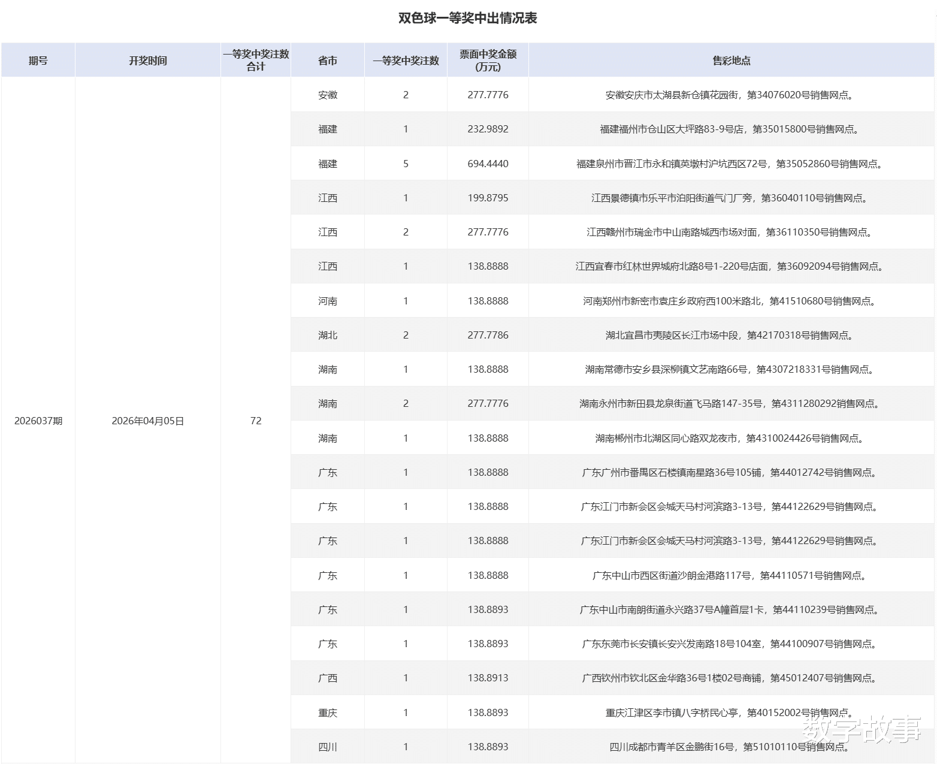Select the address "广西钦州市钦北区金华路36号1楼02号商铺" cell

[732, 678]
